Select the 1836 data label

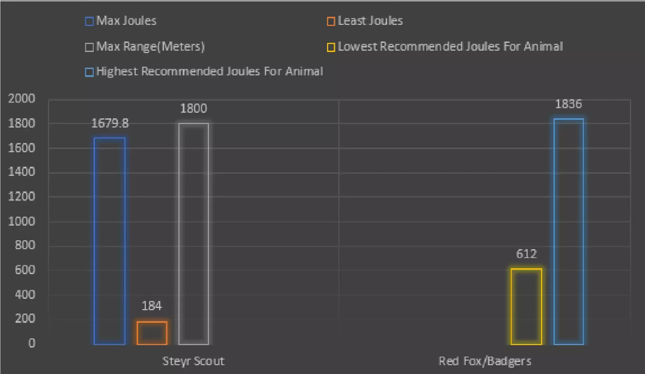click(x=568, y=104)
